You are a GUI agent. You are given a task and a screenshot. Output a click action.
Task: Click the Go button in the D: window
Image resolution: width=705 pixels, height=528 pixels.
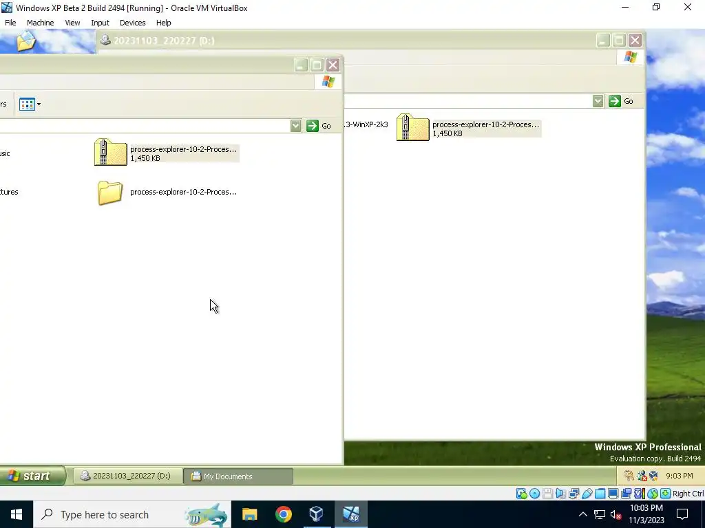coord(621,101)
